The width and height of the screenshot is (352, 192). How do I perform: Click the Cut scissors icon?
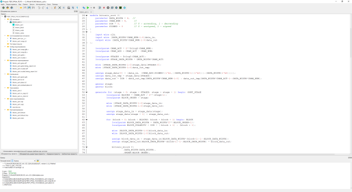(47, 8)
